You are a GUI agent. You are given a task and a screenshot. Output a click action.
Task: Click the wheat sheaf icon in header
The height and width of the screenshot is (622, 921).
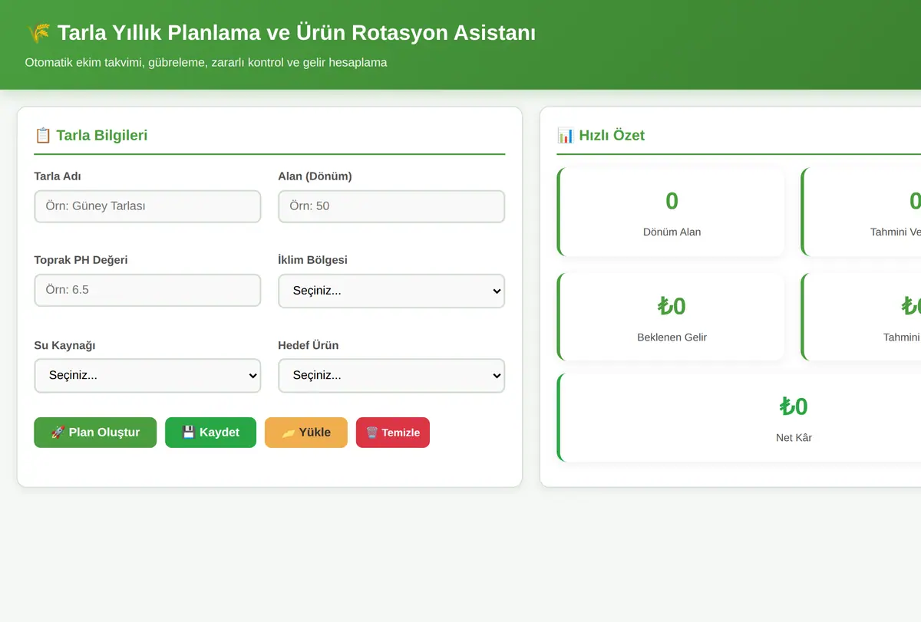click(38, 33)
